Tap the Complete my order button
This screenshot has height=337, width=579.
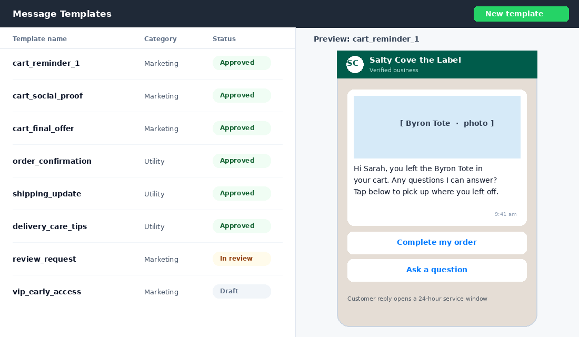pyautogui.click(x=437, y=243)
